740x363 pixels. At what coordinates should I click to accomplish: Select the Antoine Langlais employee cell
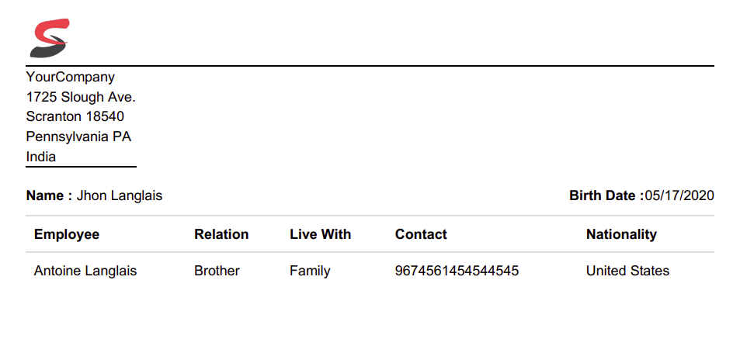(x=85, y=271)
